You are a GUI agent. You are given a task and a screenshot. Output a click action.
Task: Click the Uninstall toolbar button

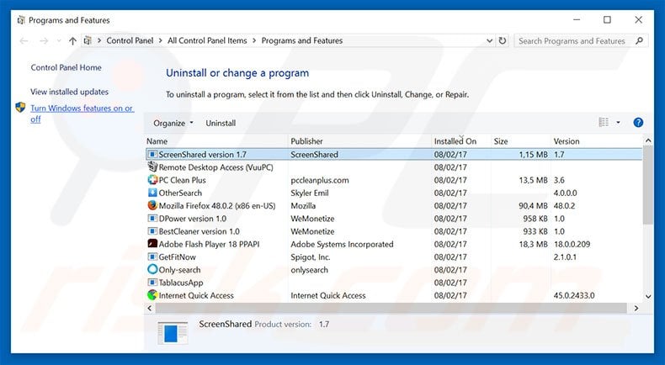(x=221, y=123)
